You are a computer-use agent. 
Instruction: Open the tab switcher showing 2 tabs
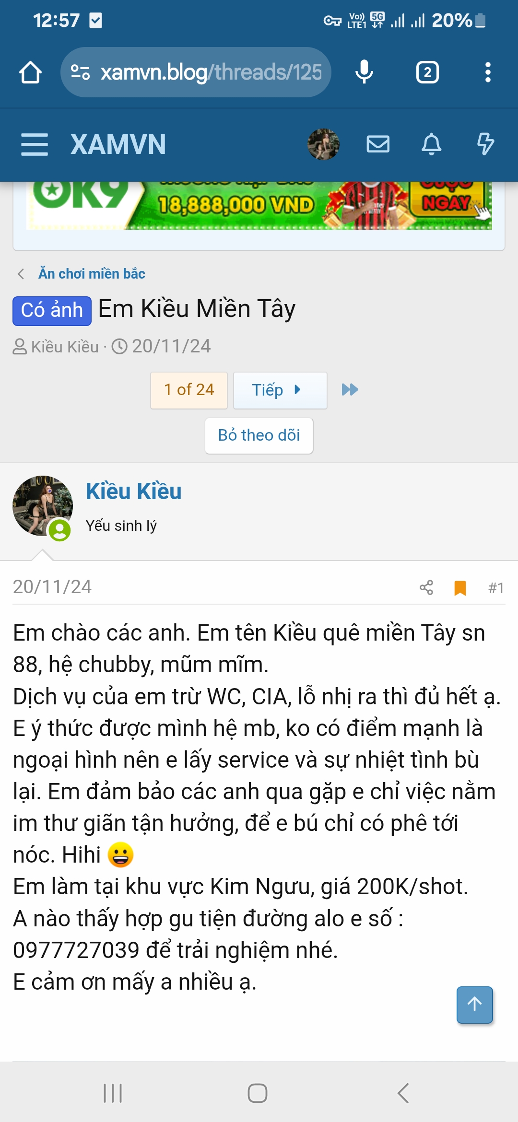[x=427, y=72]
